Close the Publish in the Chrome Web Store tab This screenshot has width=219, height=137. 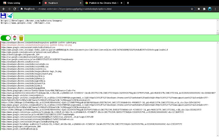(x=121, y=3)
